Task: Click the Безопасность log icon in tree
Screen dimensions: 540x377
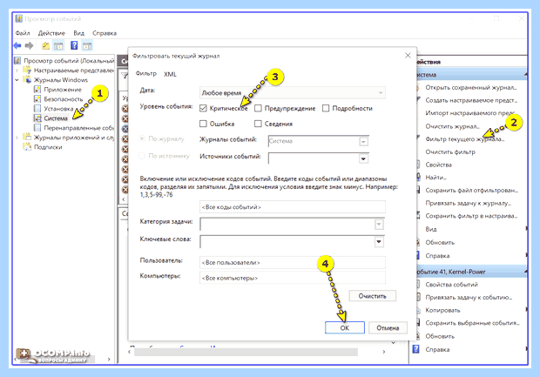Action: tap(37, 99)
